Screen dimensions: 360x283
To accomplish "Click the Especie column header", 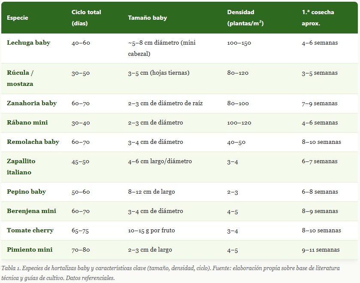I will pyautogui.click(x=18, y=18).
